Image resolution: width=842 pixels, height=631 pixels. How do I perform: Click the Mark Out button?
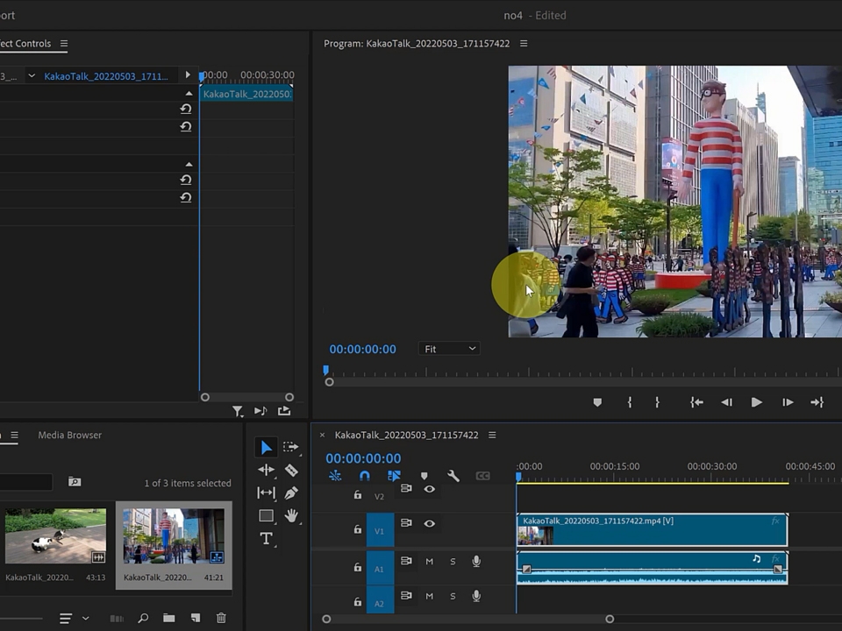click(657, 402)
